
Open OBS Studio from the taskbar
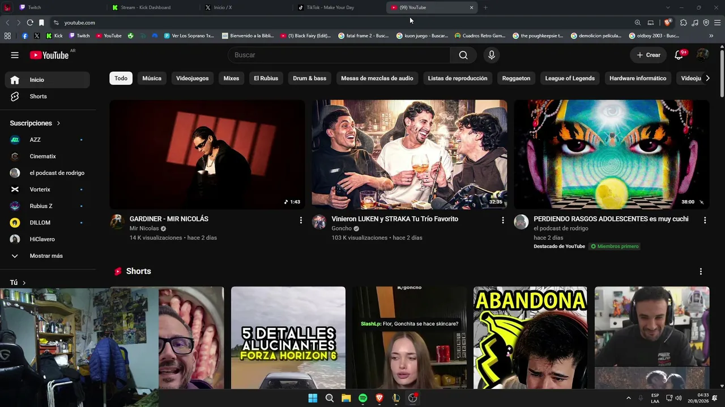pyautogui.click(x=413, y=398)
